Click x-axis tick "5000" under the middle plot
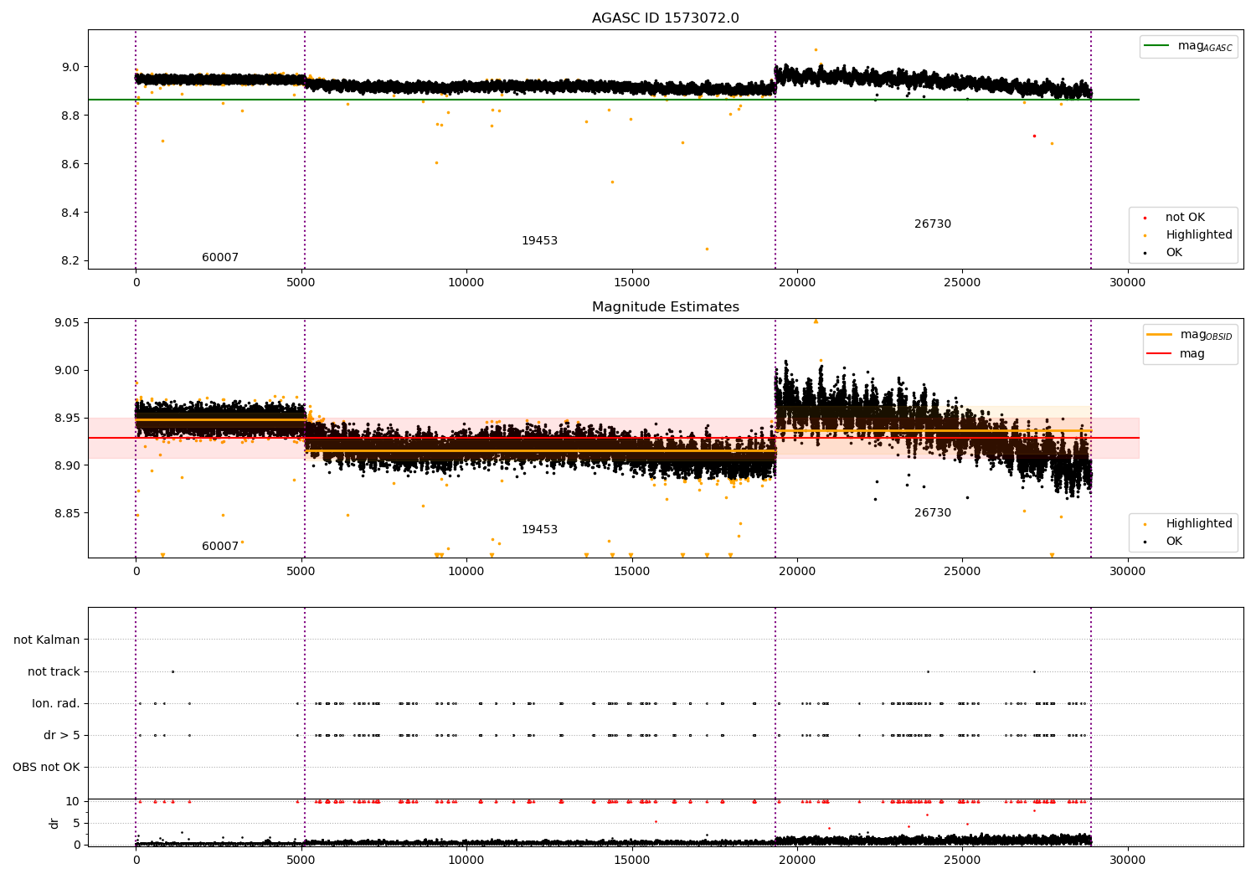The width and height of the screenshot is (1256, 879). click(x=301, y=572)
